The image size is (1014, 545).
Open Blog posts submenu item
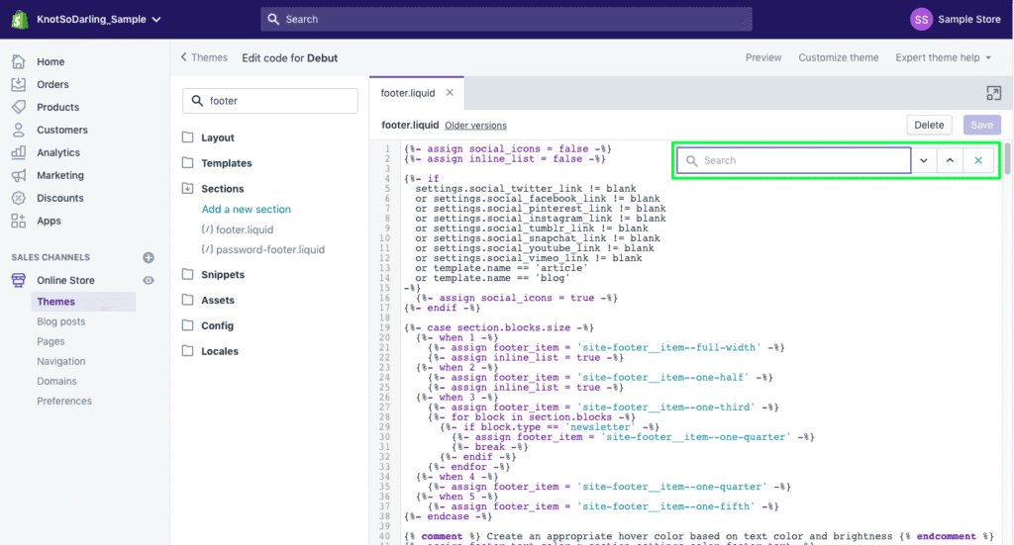pyautogui.click(x=60, y=321)
